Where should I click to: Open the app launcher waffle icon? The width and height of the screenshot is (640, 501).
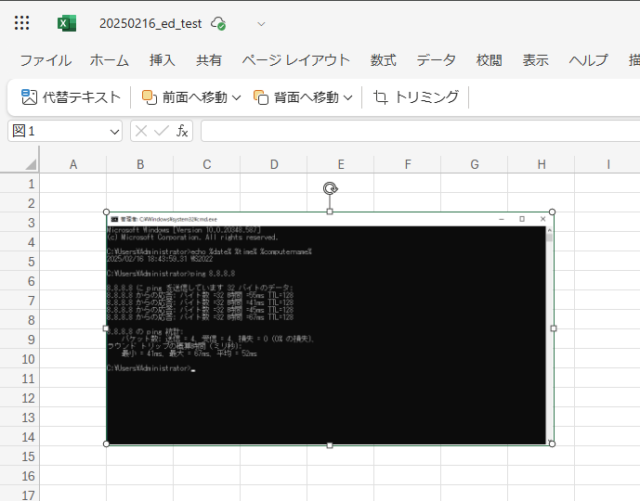pos(22,23)
